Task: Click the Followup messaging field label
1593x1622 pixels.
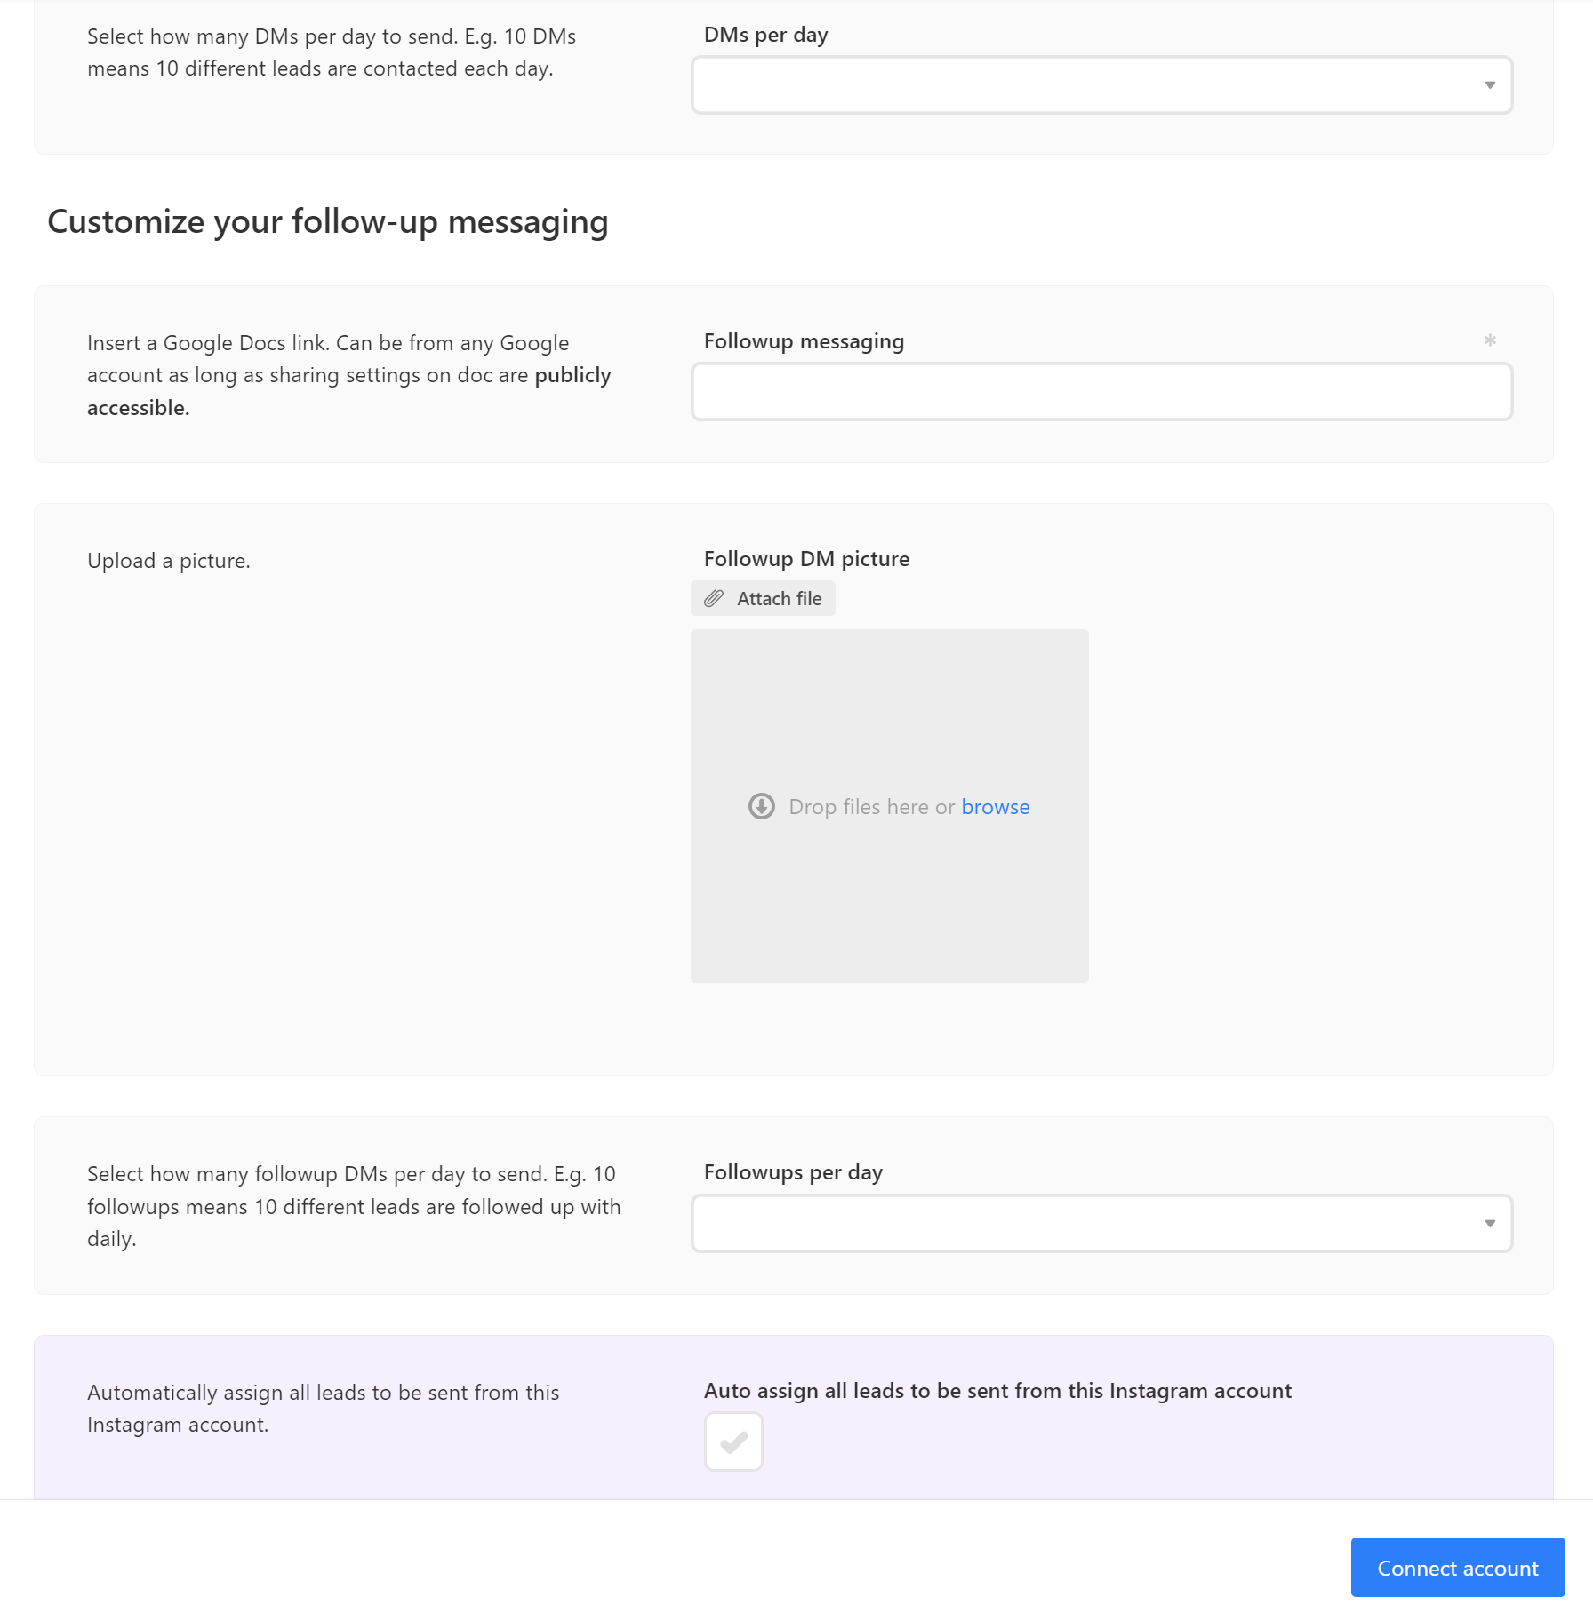Action: [804, 341]
